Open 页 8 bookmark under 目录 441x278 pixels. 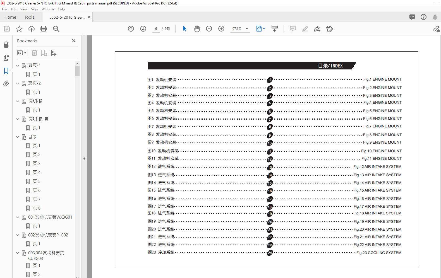pyautogui.click(x=37, y=208)
